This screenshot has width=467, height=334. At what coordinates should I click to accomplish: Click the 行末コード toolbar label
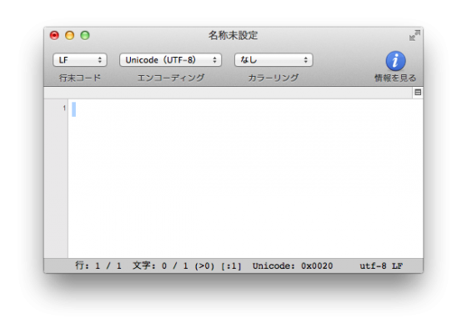click(80, 78)
